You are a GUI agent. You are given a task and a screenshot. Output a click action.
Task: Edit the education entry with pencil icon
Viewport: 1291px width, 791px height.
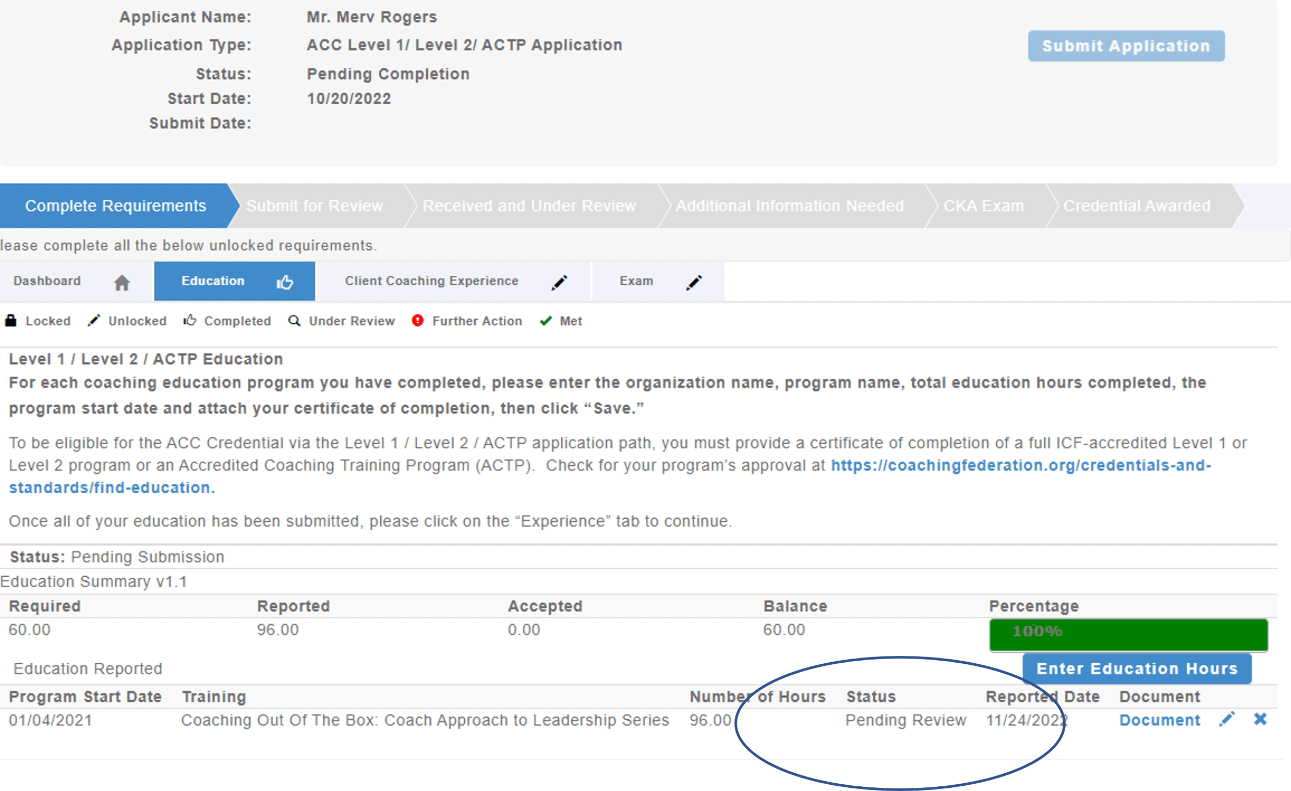(x=1226, y=719)
